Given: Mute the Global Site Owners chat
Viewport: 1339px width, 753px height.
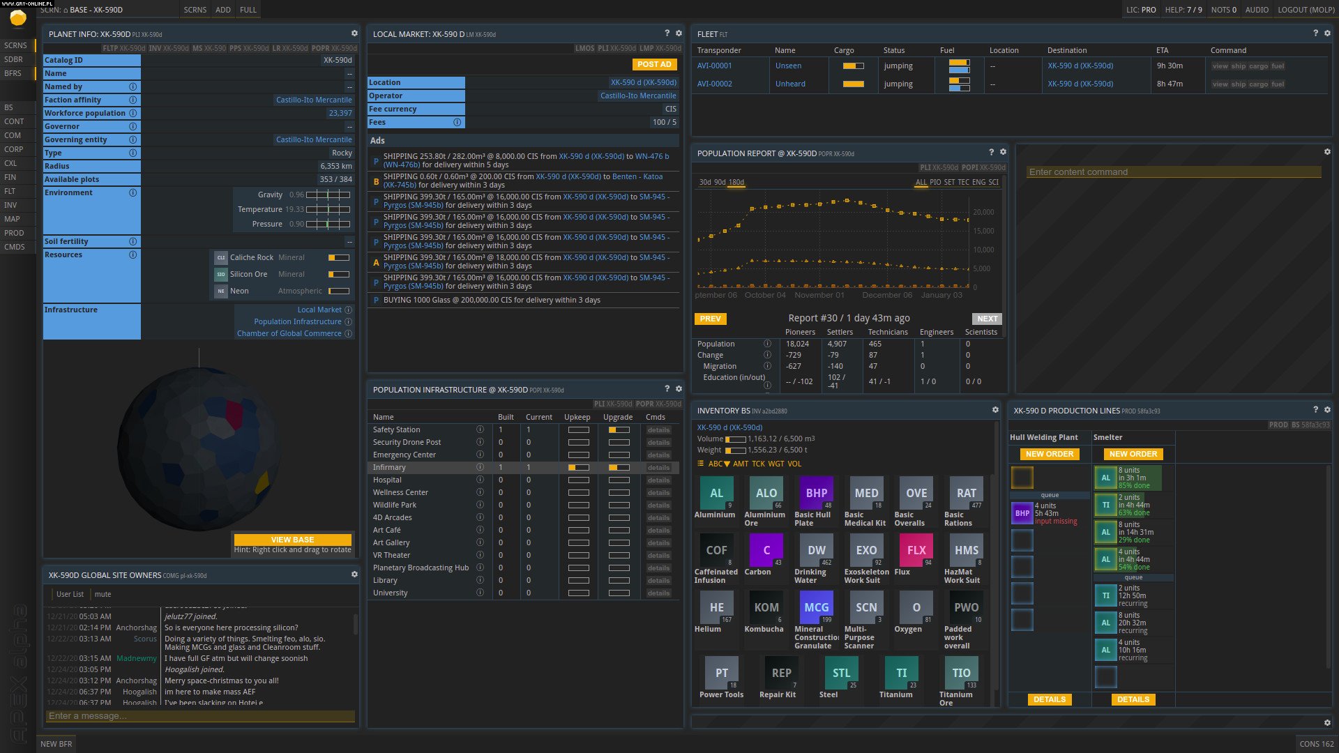Looking at the screenshot, I should (x=103, y=594).
